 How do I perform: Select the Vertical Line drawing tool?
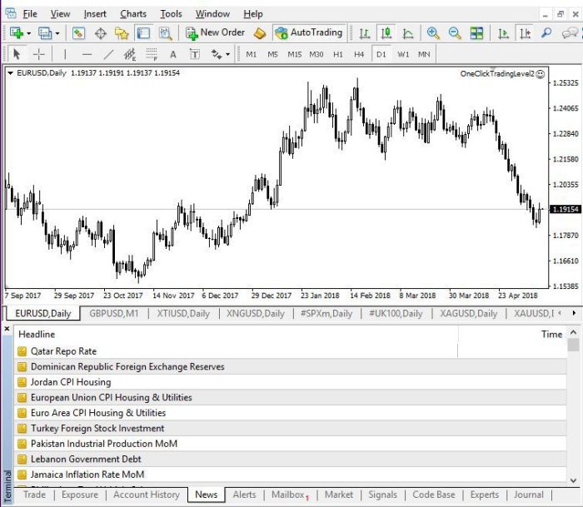tap(65, 55)
